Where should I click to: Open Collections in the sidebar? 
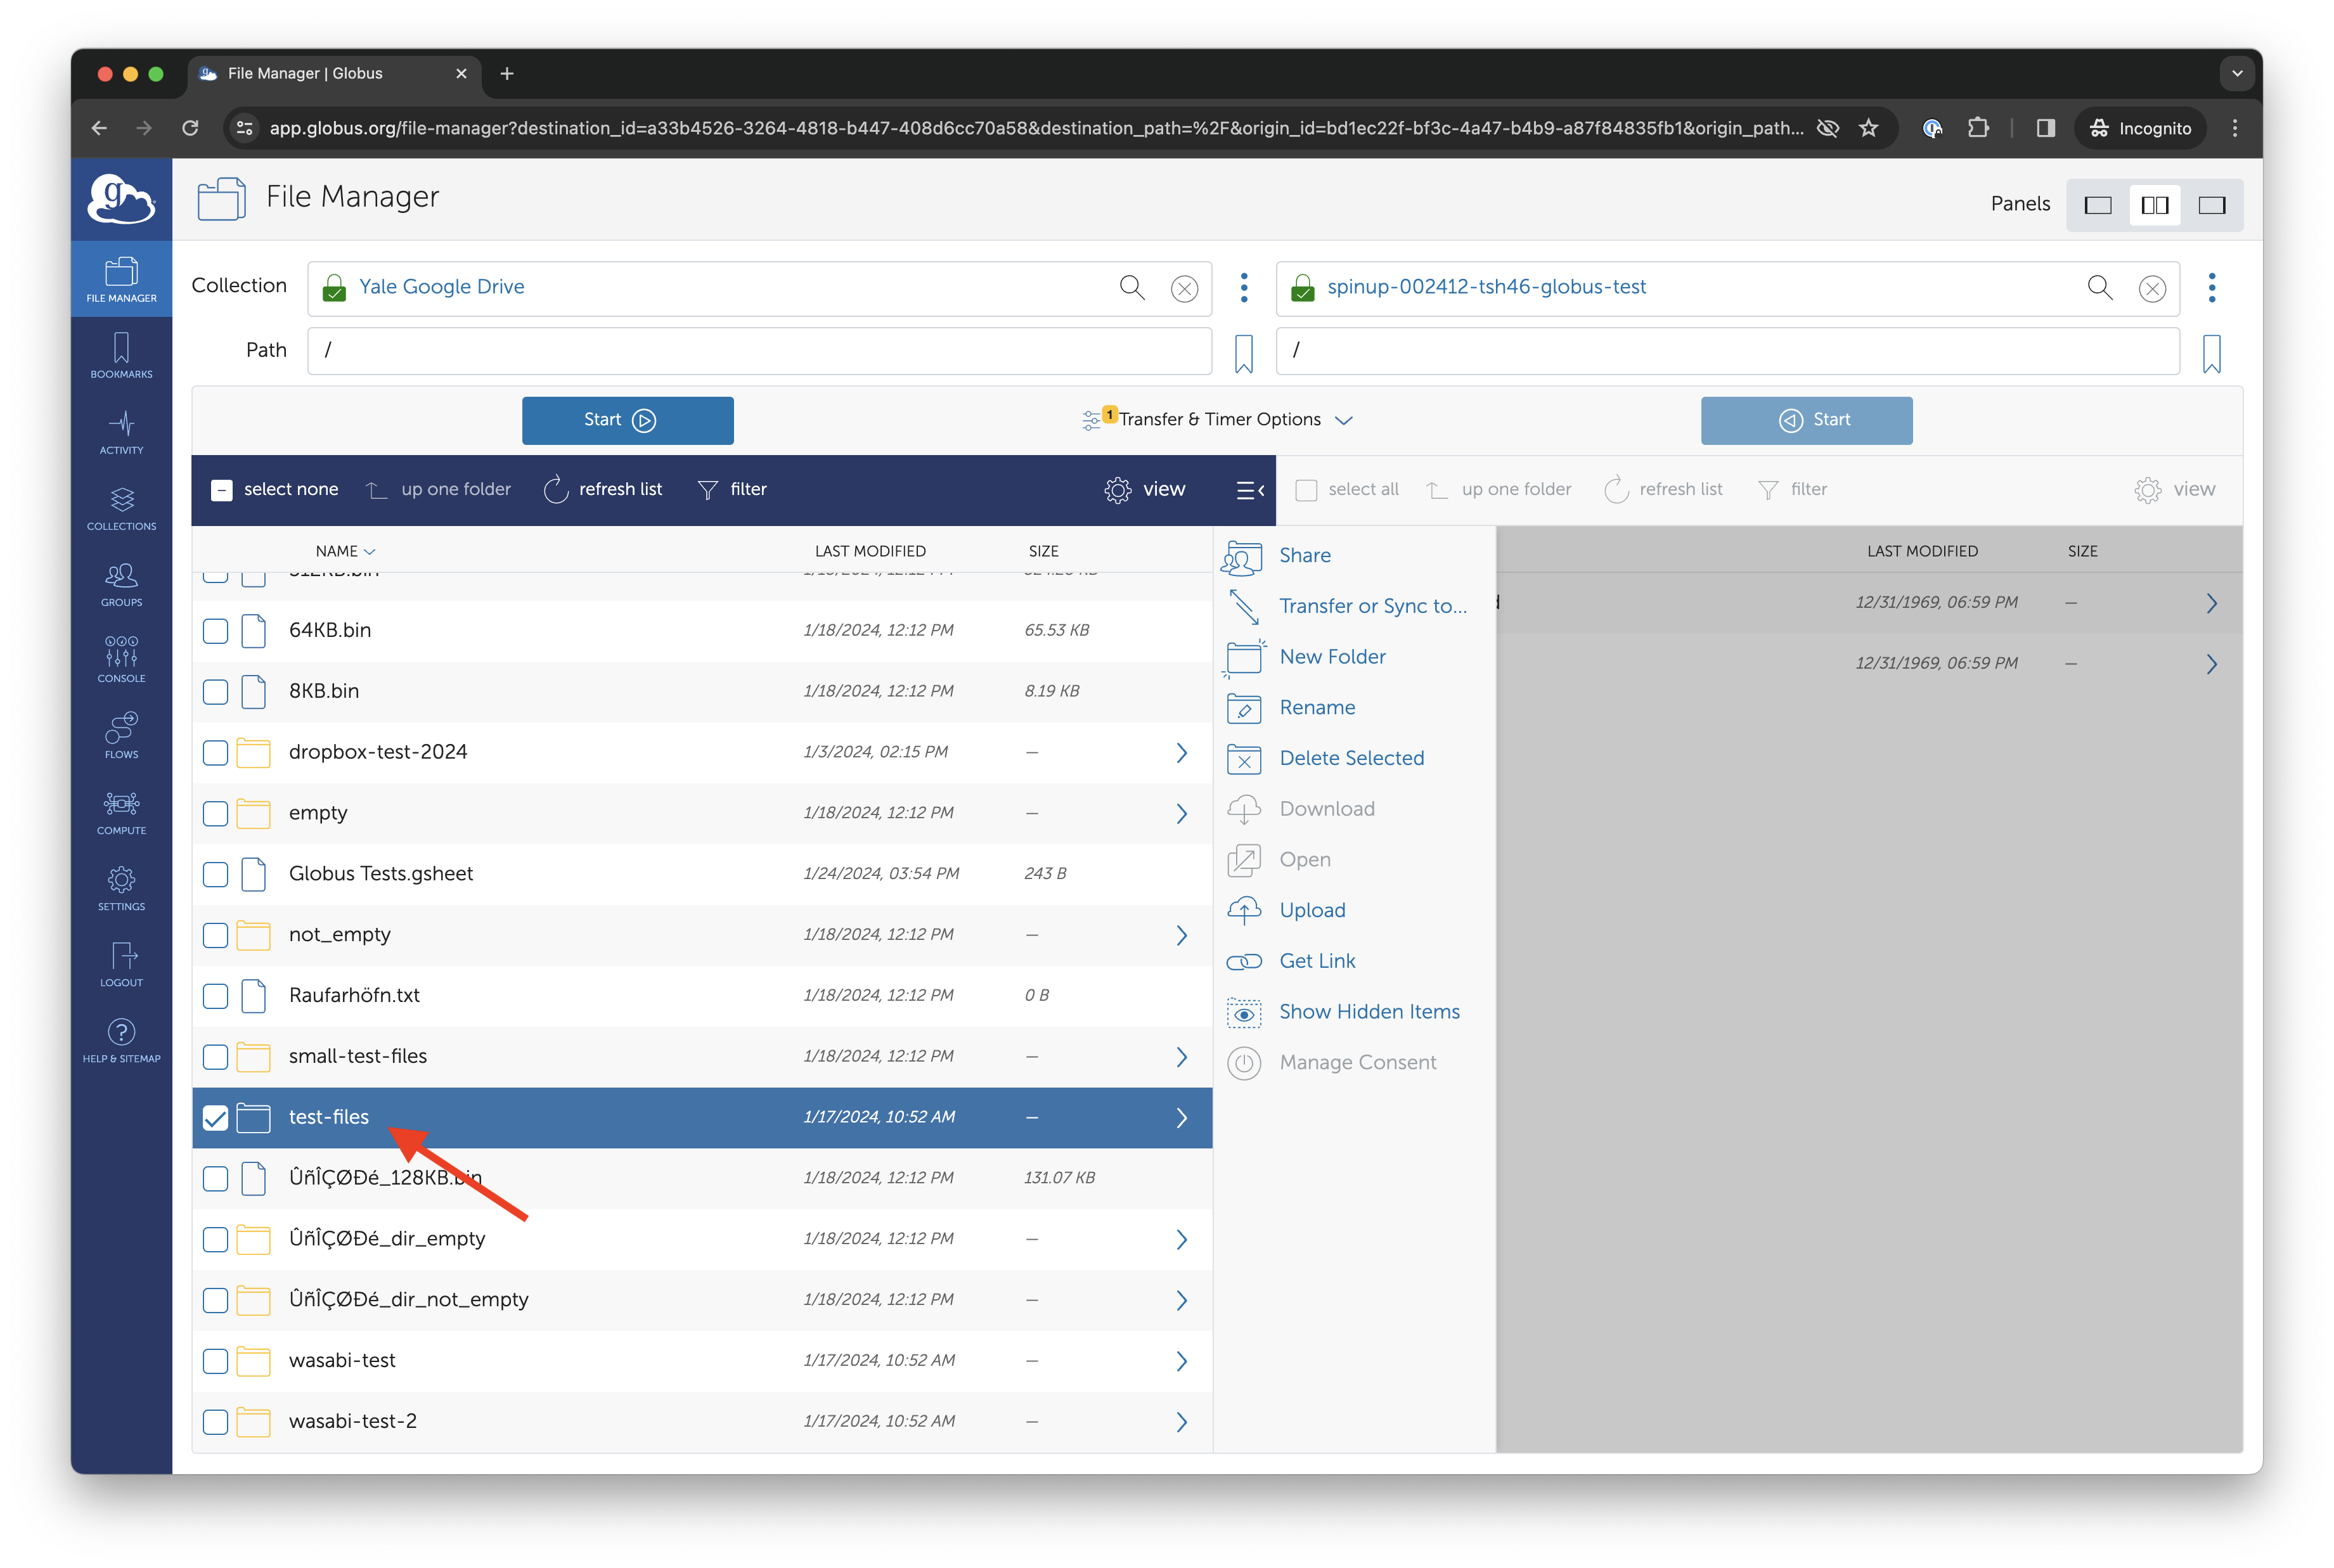click(121, 508)
